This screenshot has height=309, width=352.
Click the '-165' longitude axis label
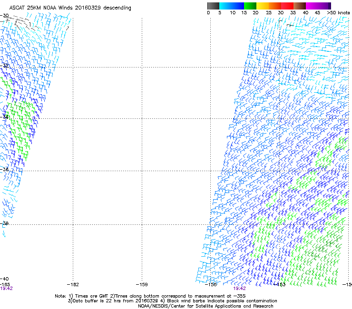click(x=5, y=285)
